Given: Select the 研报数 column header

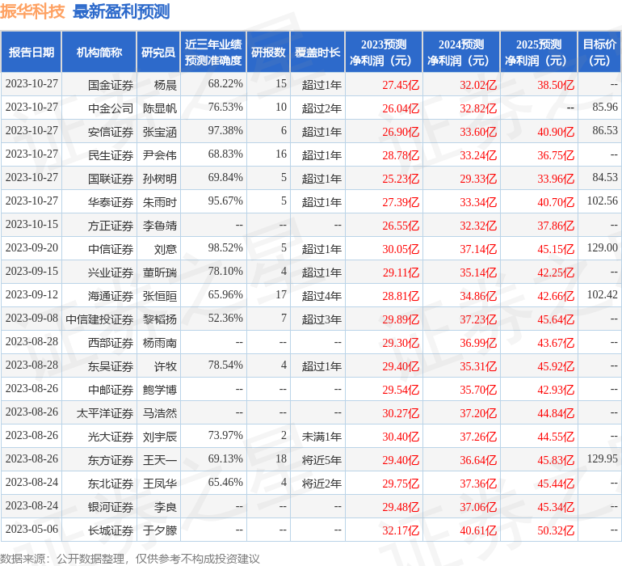Looking at the screenshot, I should [268, 52].
